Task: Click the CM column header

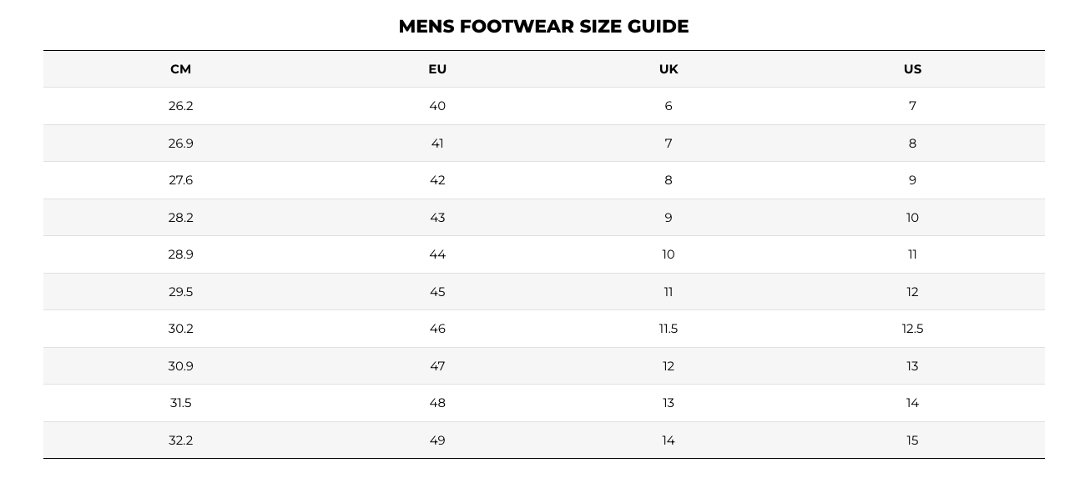Action: 180,69
